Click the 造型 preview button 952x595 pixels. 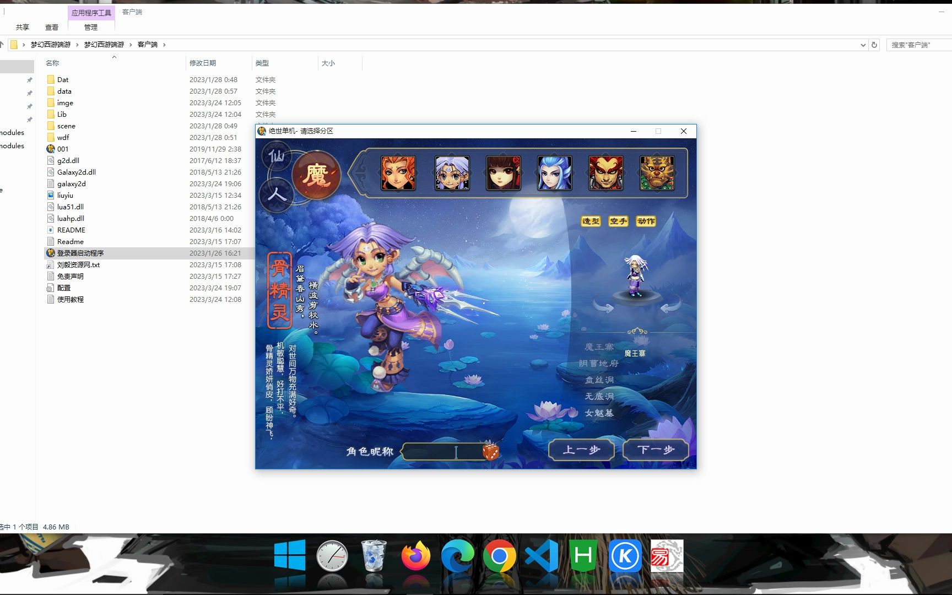tap(591, 221)
